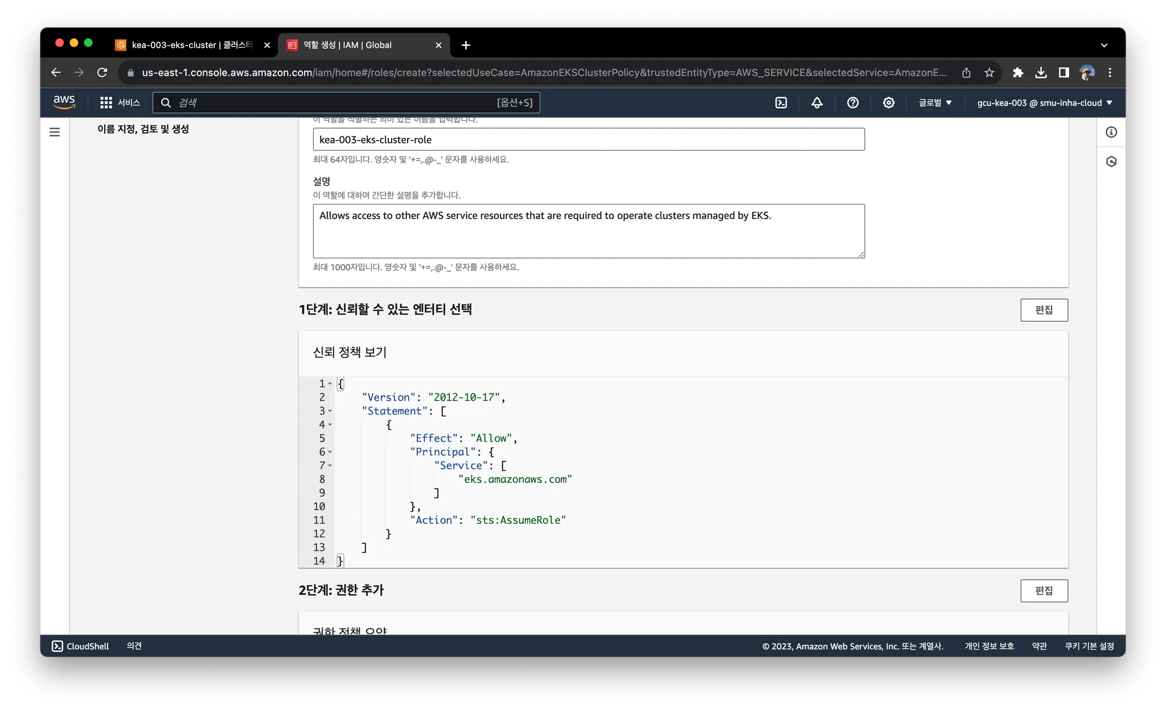Open the AWS settings gear icon
This screenshot has width=1166, height=710.
(x=888, y=102)
